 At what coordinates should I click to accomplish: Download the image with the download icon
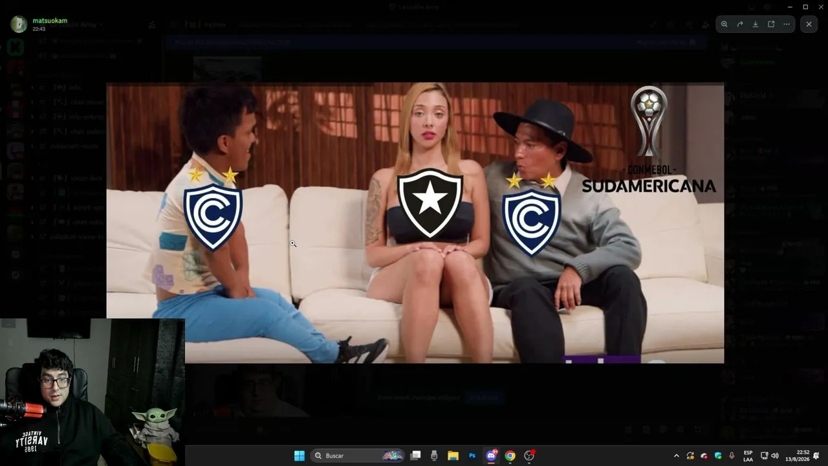[756, 24]
